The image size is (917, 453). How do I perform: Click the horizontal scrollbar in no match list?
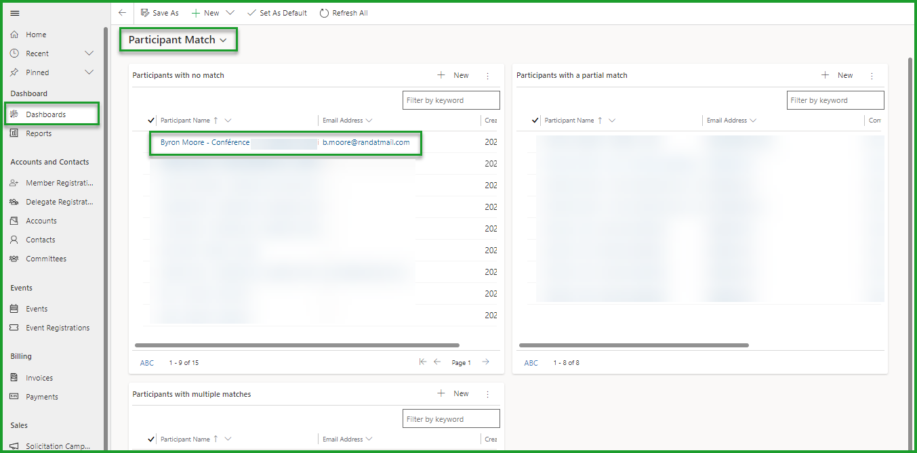(x=297, y=345)
